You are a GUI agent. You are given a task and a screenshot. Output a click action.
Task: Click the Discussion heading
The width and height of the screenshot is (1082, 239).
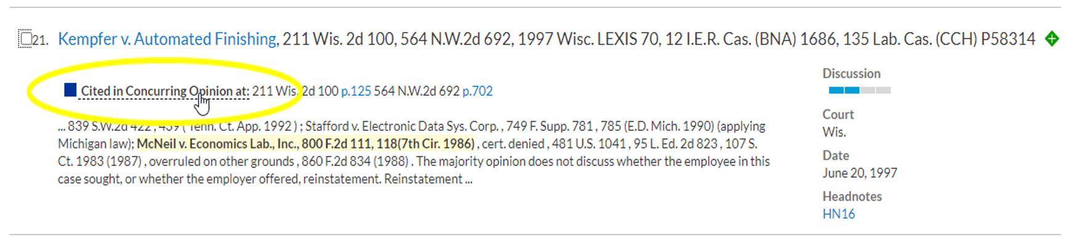tap(852, 74)
